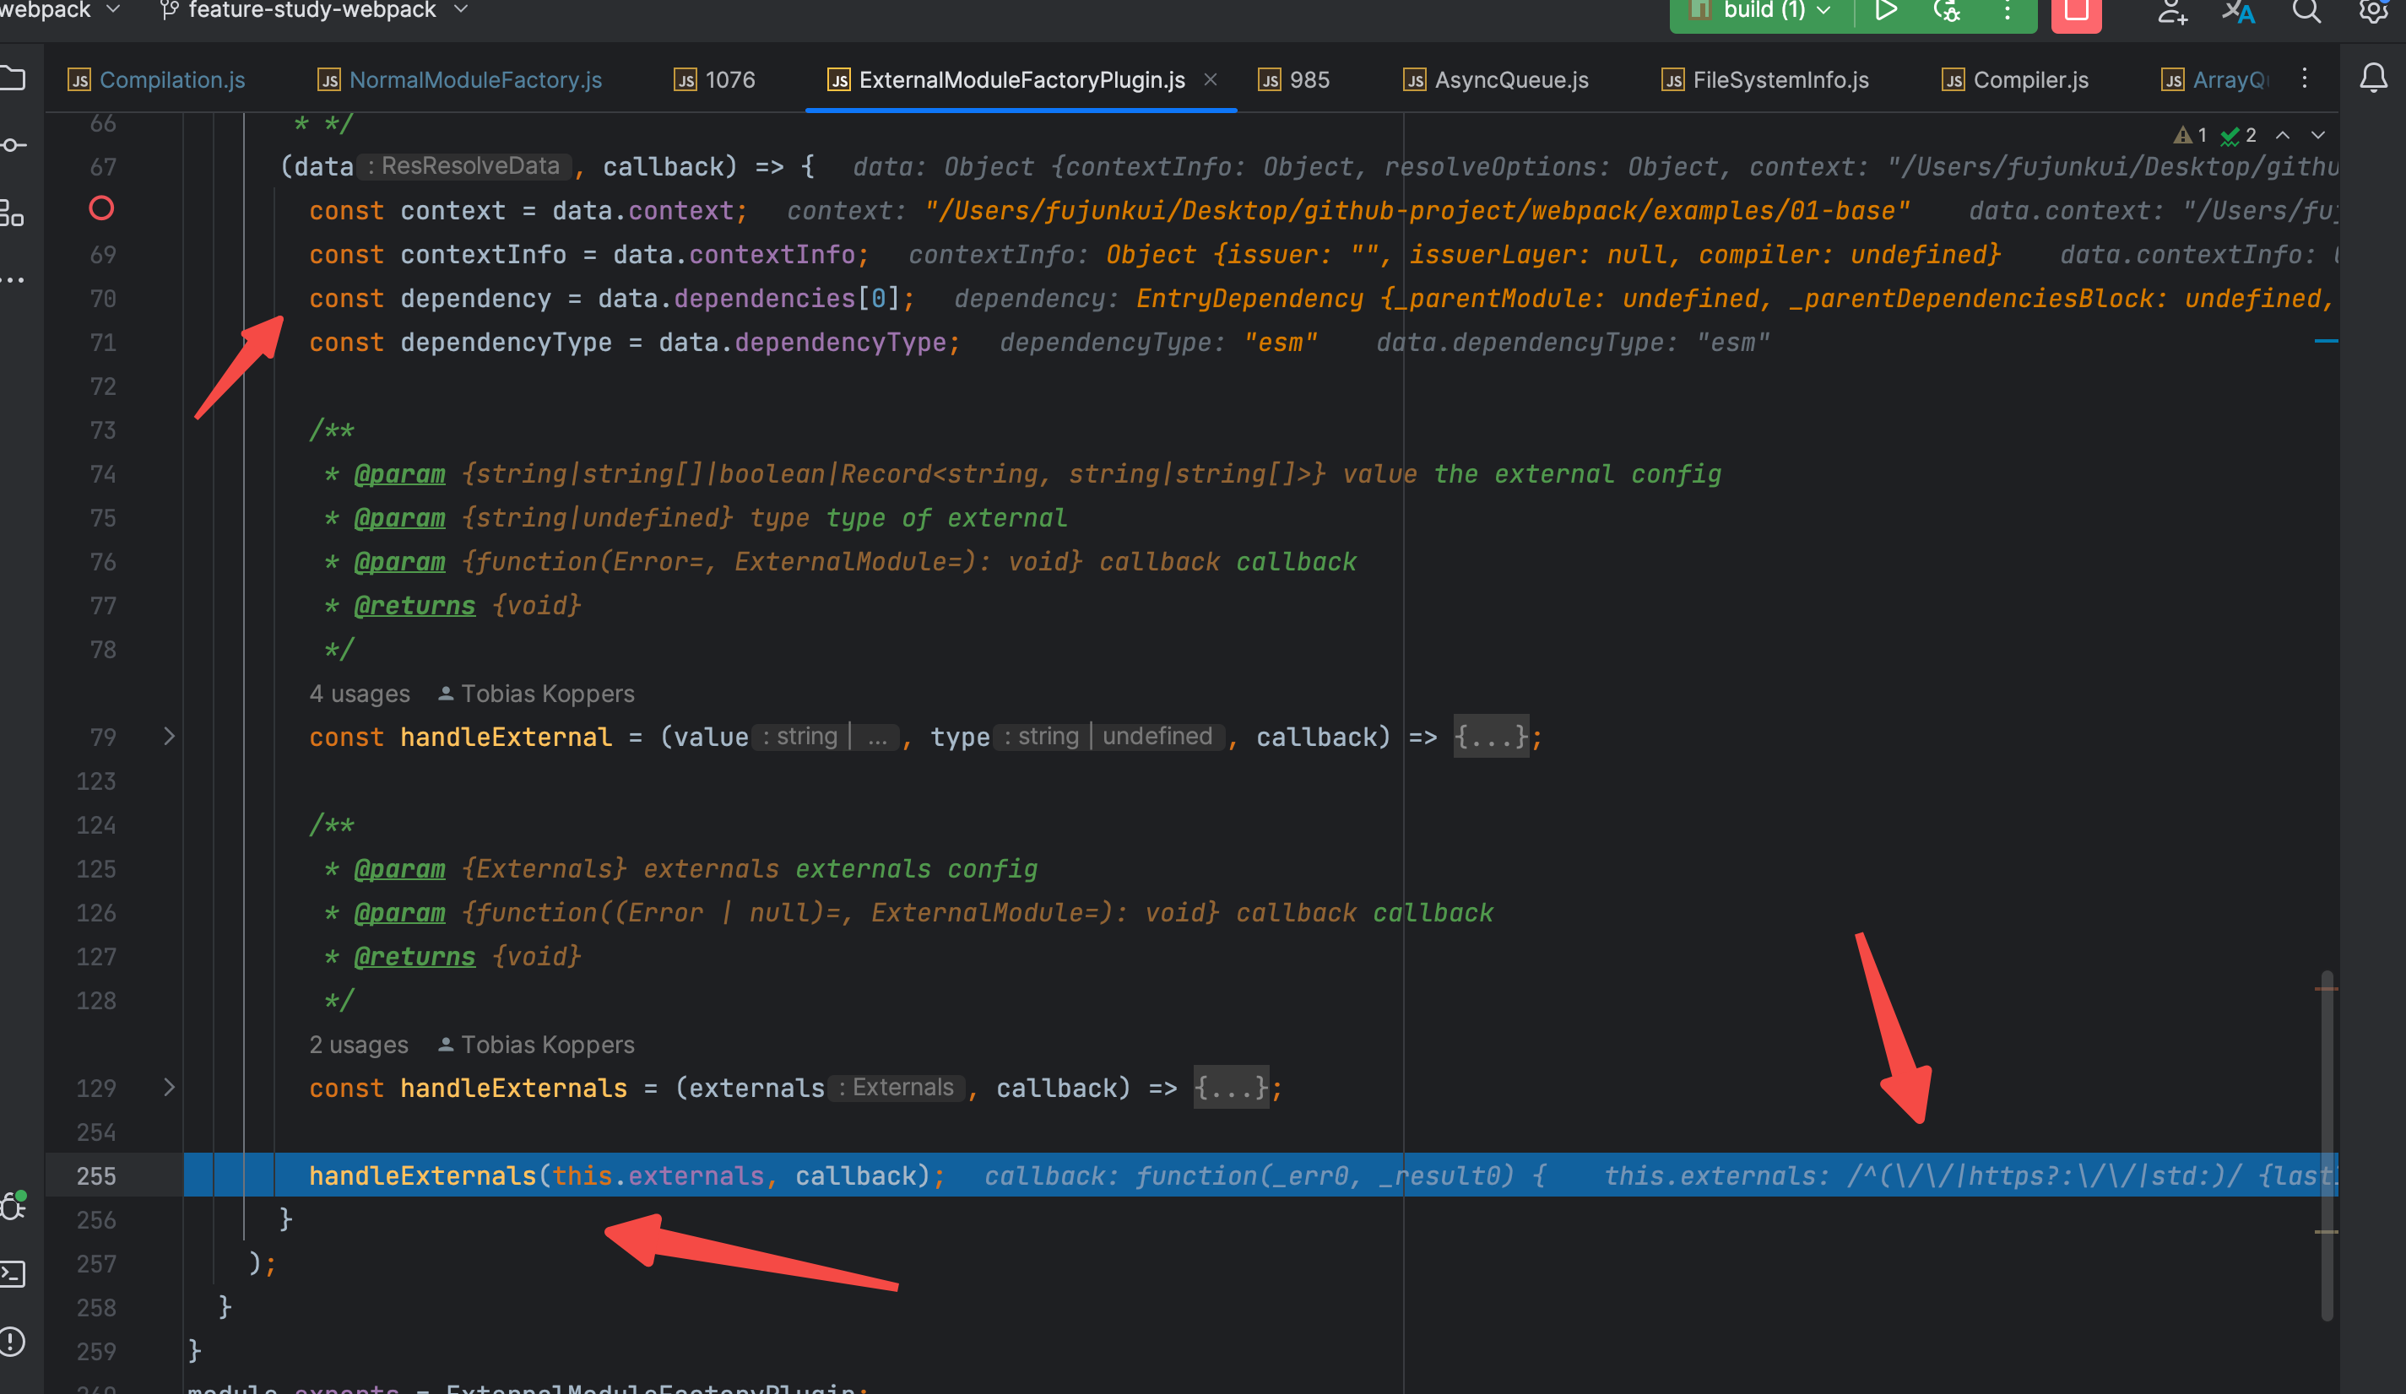Viewport: 2406px width, 1394px height.
Task: Click the editor vertical scrollbar thumb
Action: click(x=2327, y=1145)
